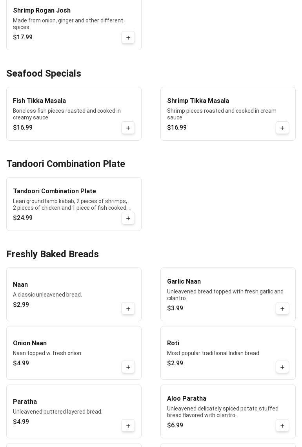Add Tandoori Combination Plate to cart
302x447 pixels.
[128, 218]
